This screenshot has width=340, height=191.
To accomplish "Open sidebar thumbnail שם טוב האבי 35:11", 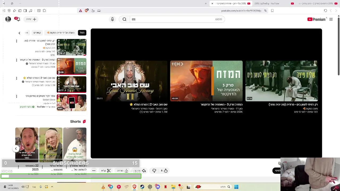I will coord(71,84).
